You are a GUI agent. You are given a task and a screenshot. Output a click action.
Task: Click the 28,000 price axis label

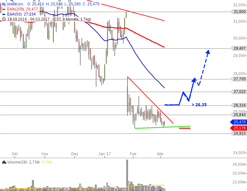(x=239, y=73)
